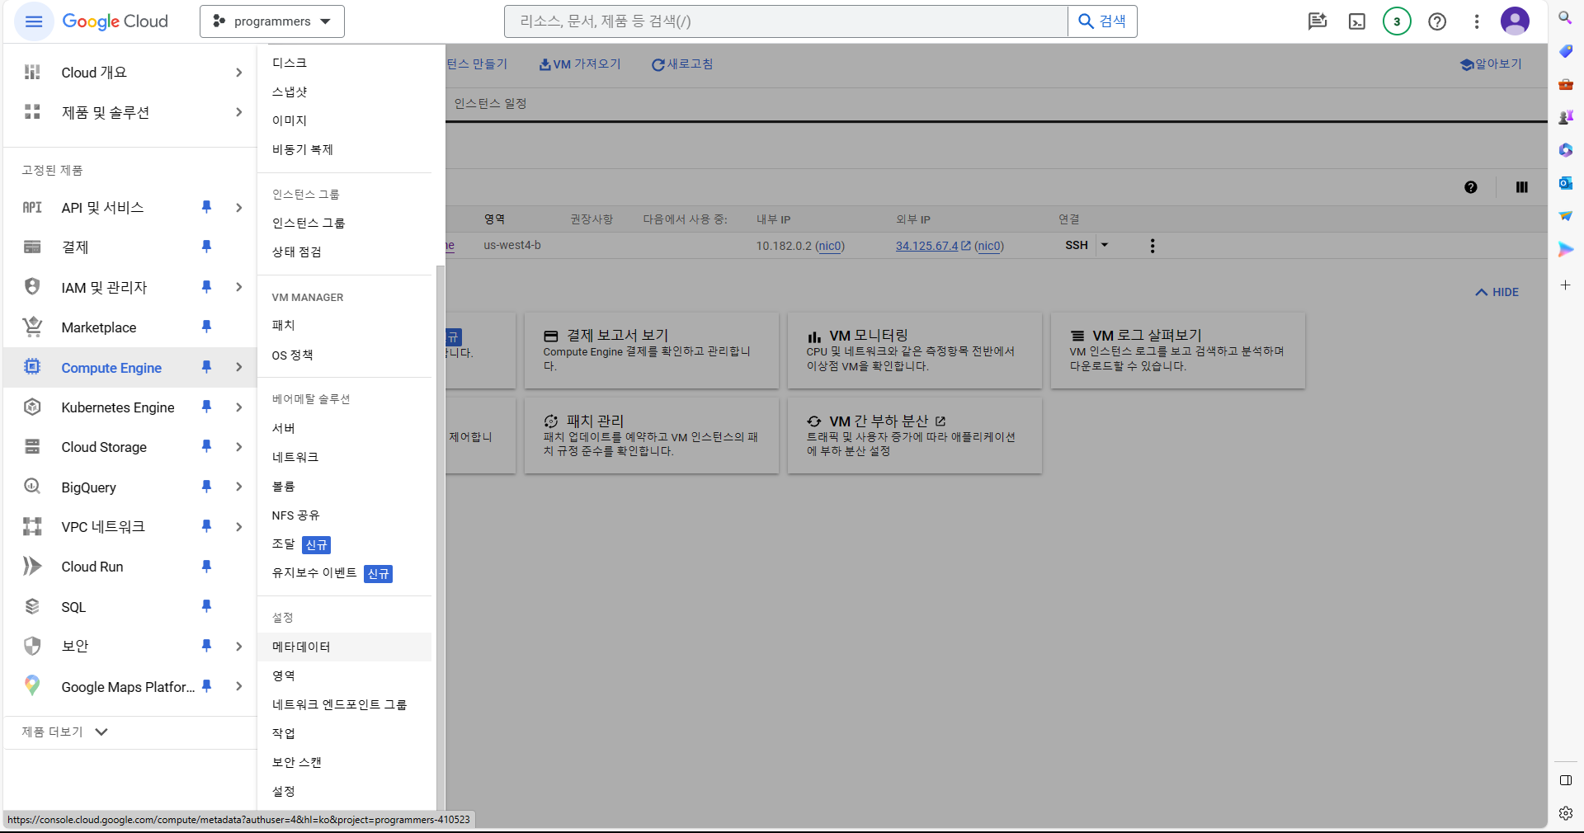Click 새로고침 refresh button

coord(682,64)
